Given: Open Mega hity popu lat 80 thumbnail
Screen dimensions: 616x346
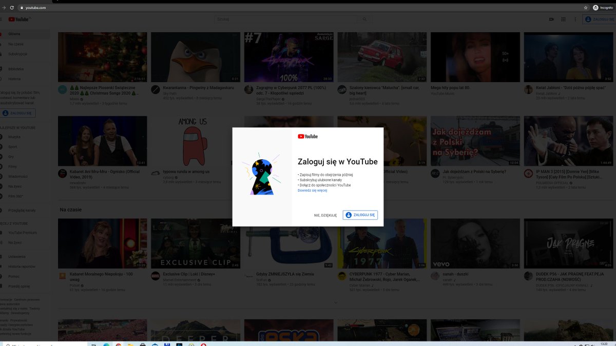Looking at the screenshot, I should click(475, 57).
